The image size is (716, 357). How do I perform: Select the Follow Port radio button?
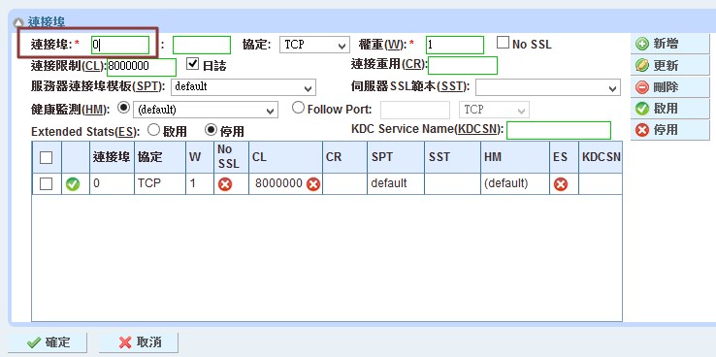click(298, 109)
